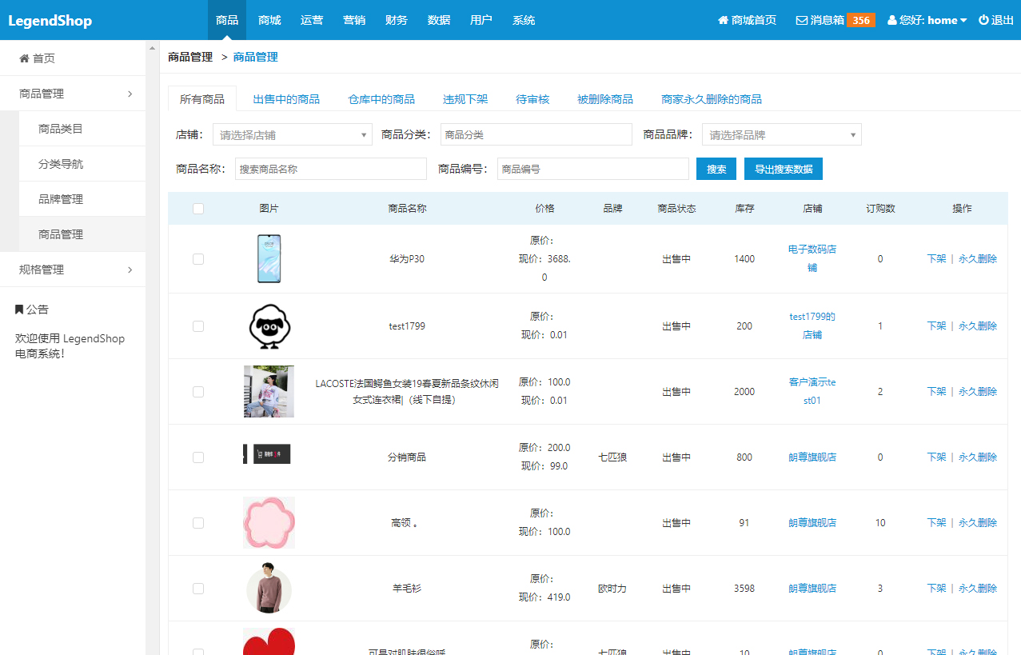The image size is (1021, 655).
Task: Click the 搜索 button
Action: 716,169
